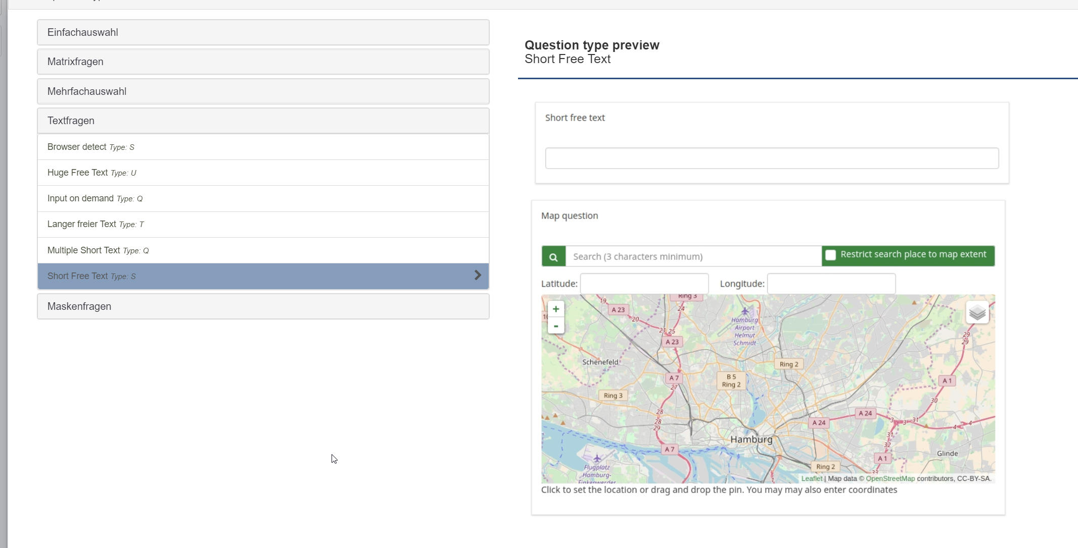Open the map layers switcher icon
The image size is (1078, 548).
coord(977,313)
